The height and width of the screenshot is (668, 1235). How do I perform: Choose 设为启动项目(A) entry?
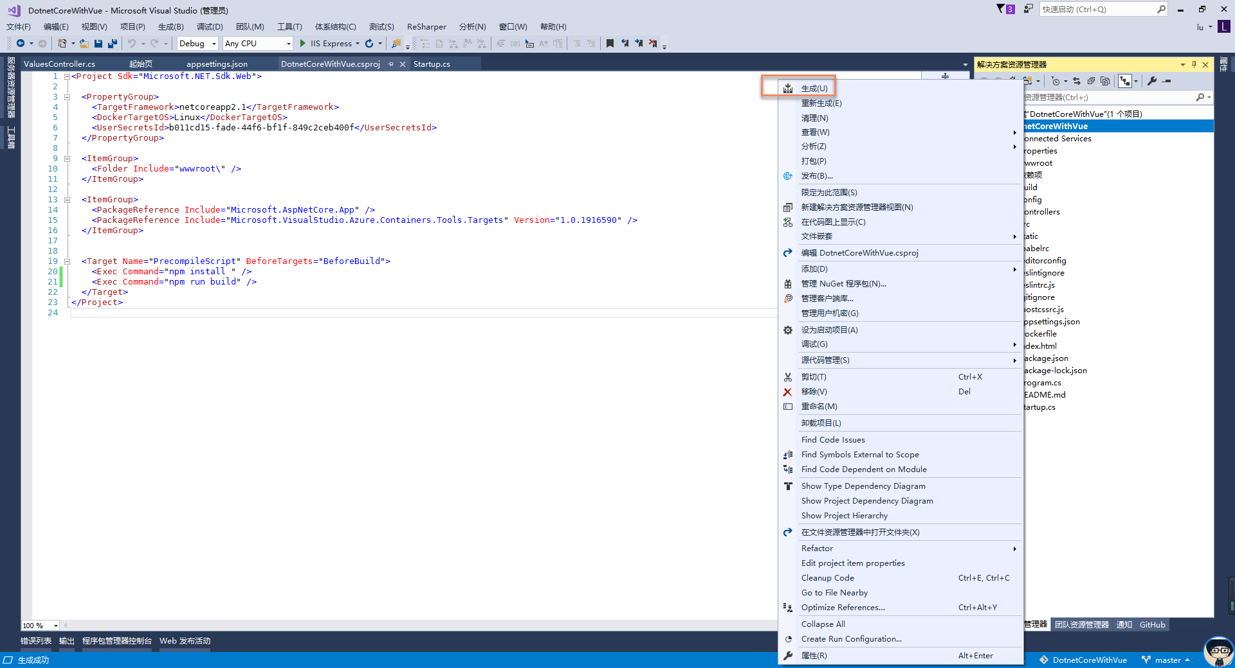[901, 330]
